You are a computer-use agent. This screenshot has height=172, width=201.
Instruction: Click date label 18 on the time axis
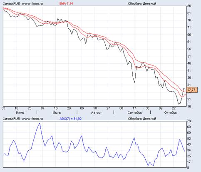(95, 108)
